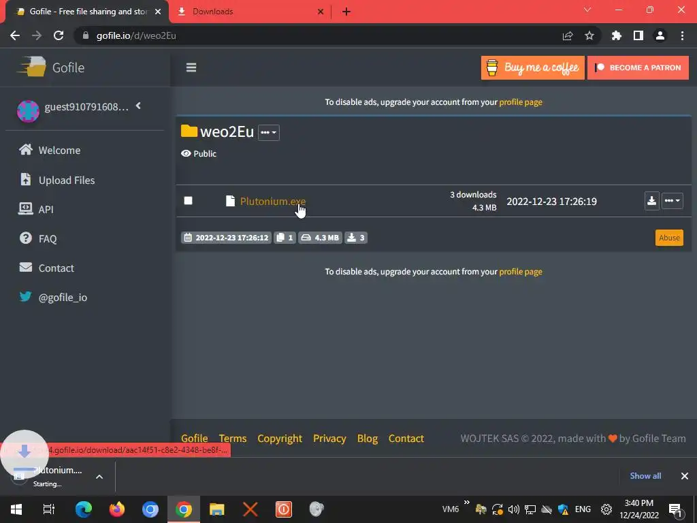Open the Windows Start menu
This screenshot has width=697, height=523.
16,509
